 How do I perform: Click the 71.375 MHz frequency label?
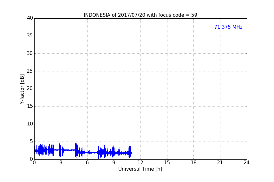pyautogui.click(x=228, y=27)
